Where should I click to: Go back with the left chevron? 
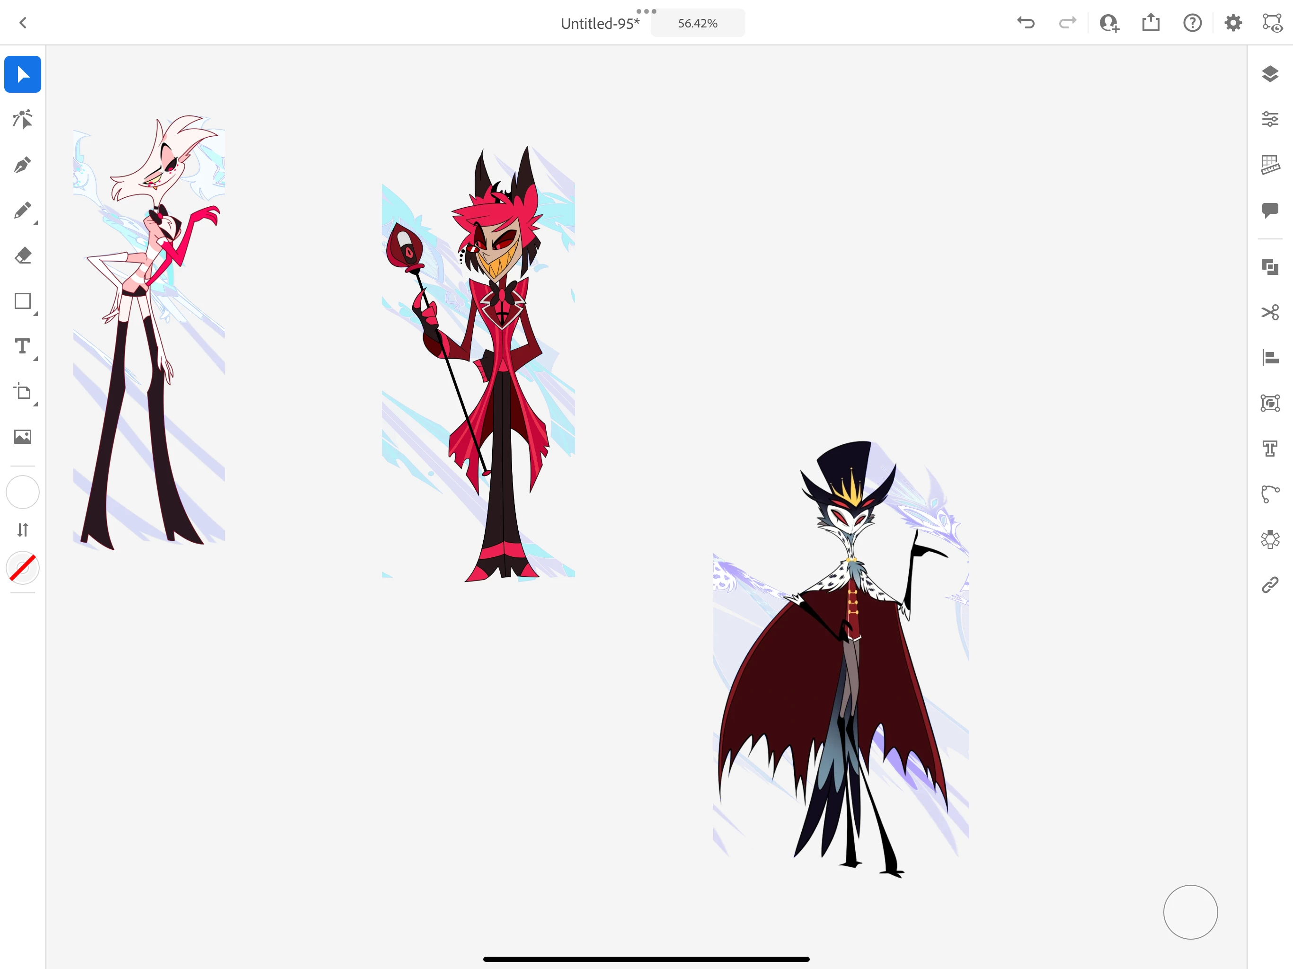click(x=23, y=23)
